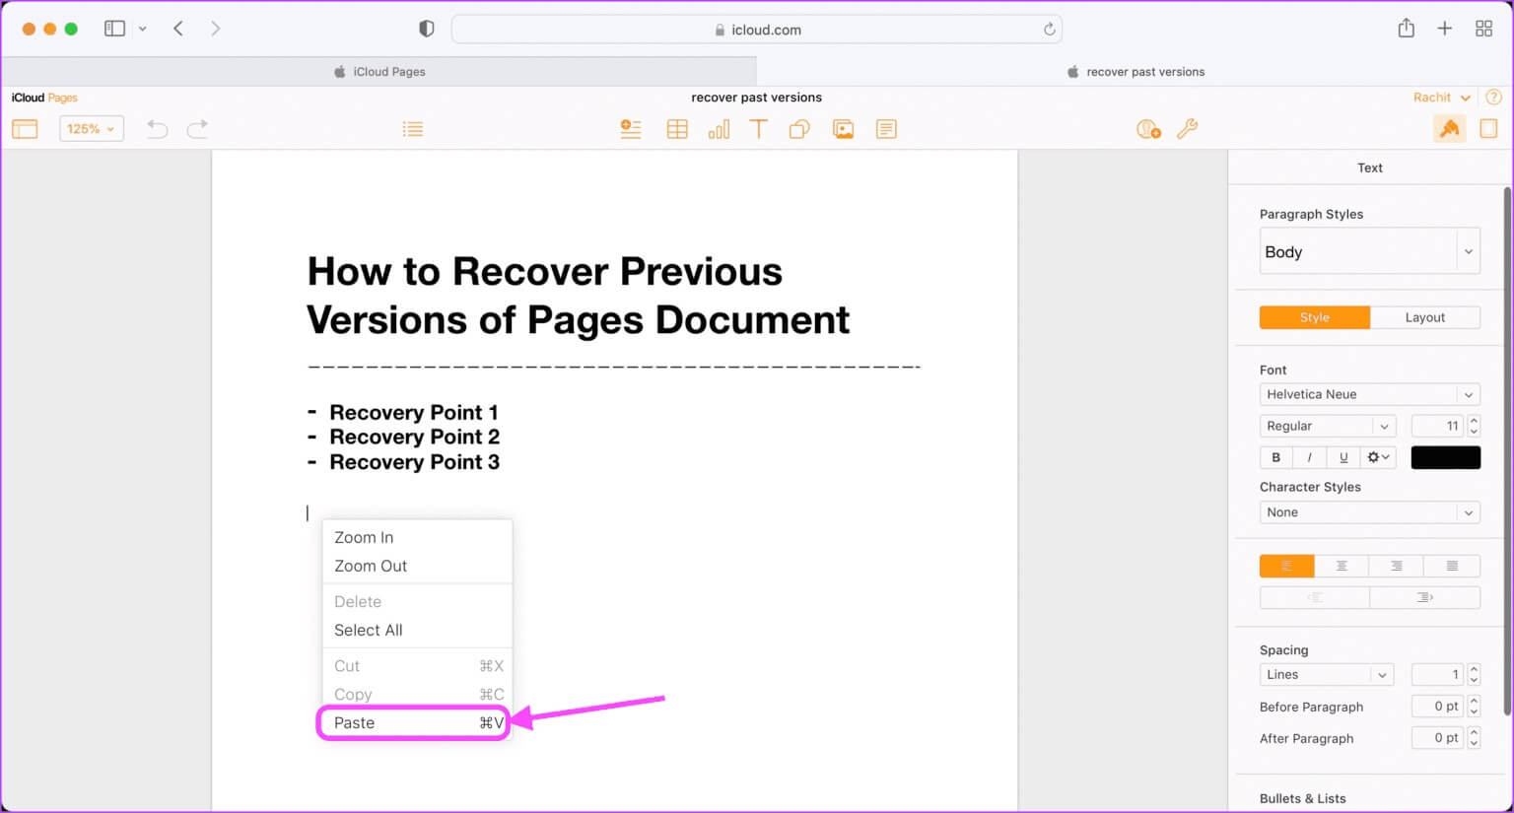Open the Regular font weight dropdown

pos(1329,426)
